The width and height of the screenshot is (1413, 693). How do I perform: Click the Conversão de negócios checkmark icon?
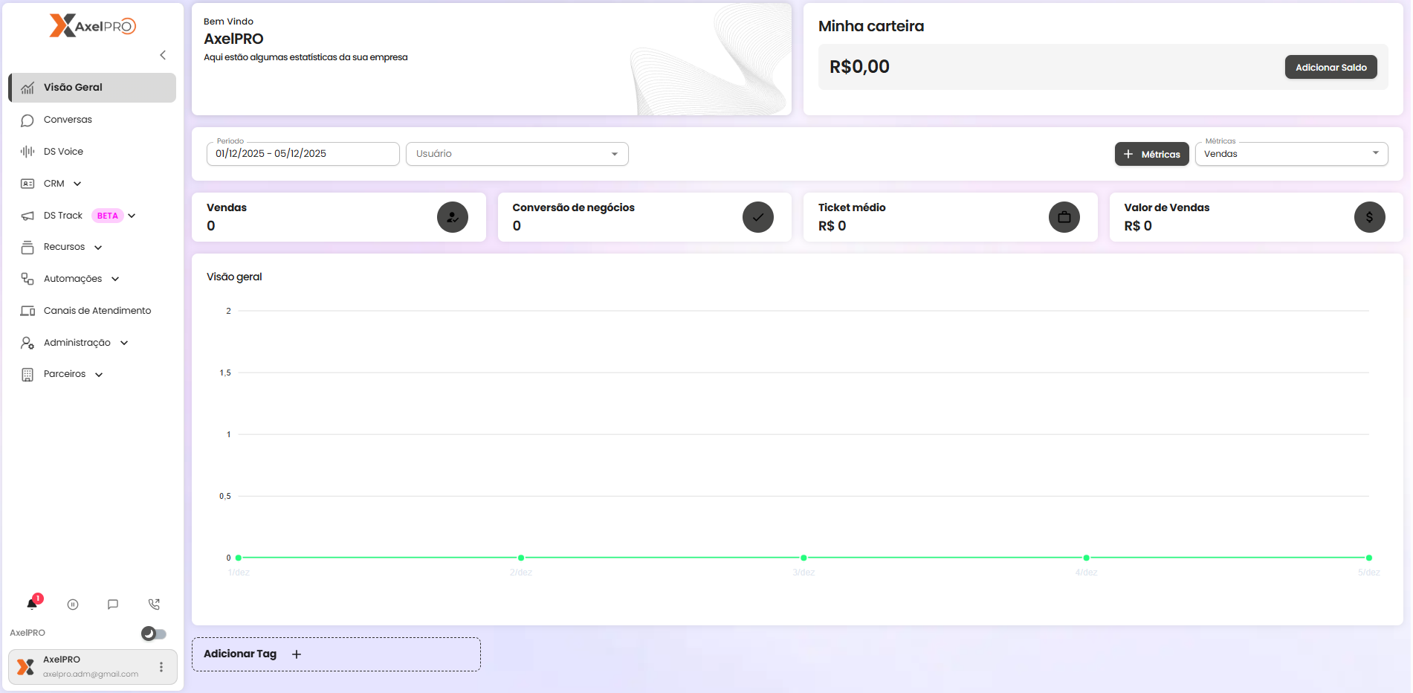[757, 217]
